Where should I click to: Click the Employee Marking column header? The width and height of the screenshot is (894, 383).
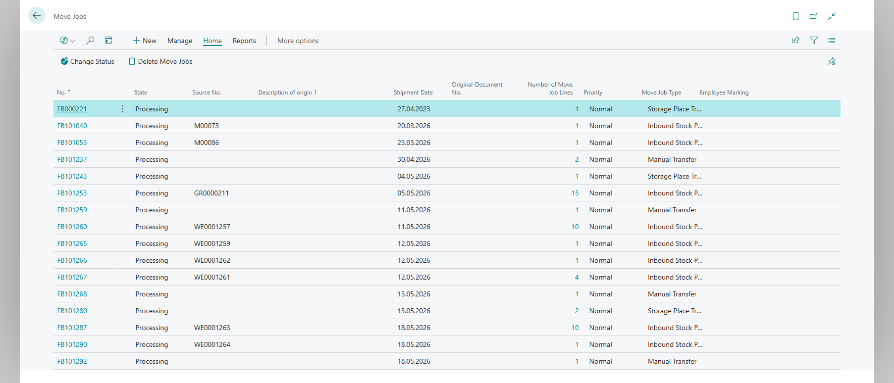click(x=724, y=93)
